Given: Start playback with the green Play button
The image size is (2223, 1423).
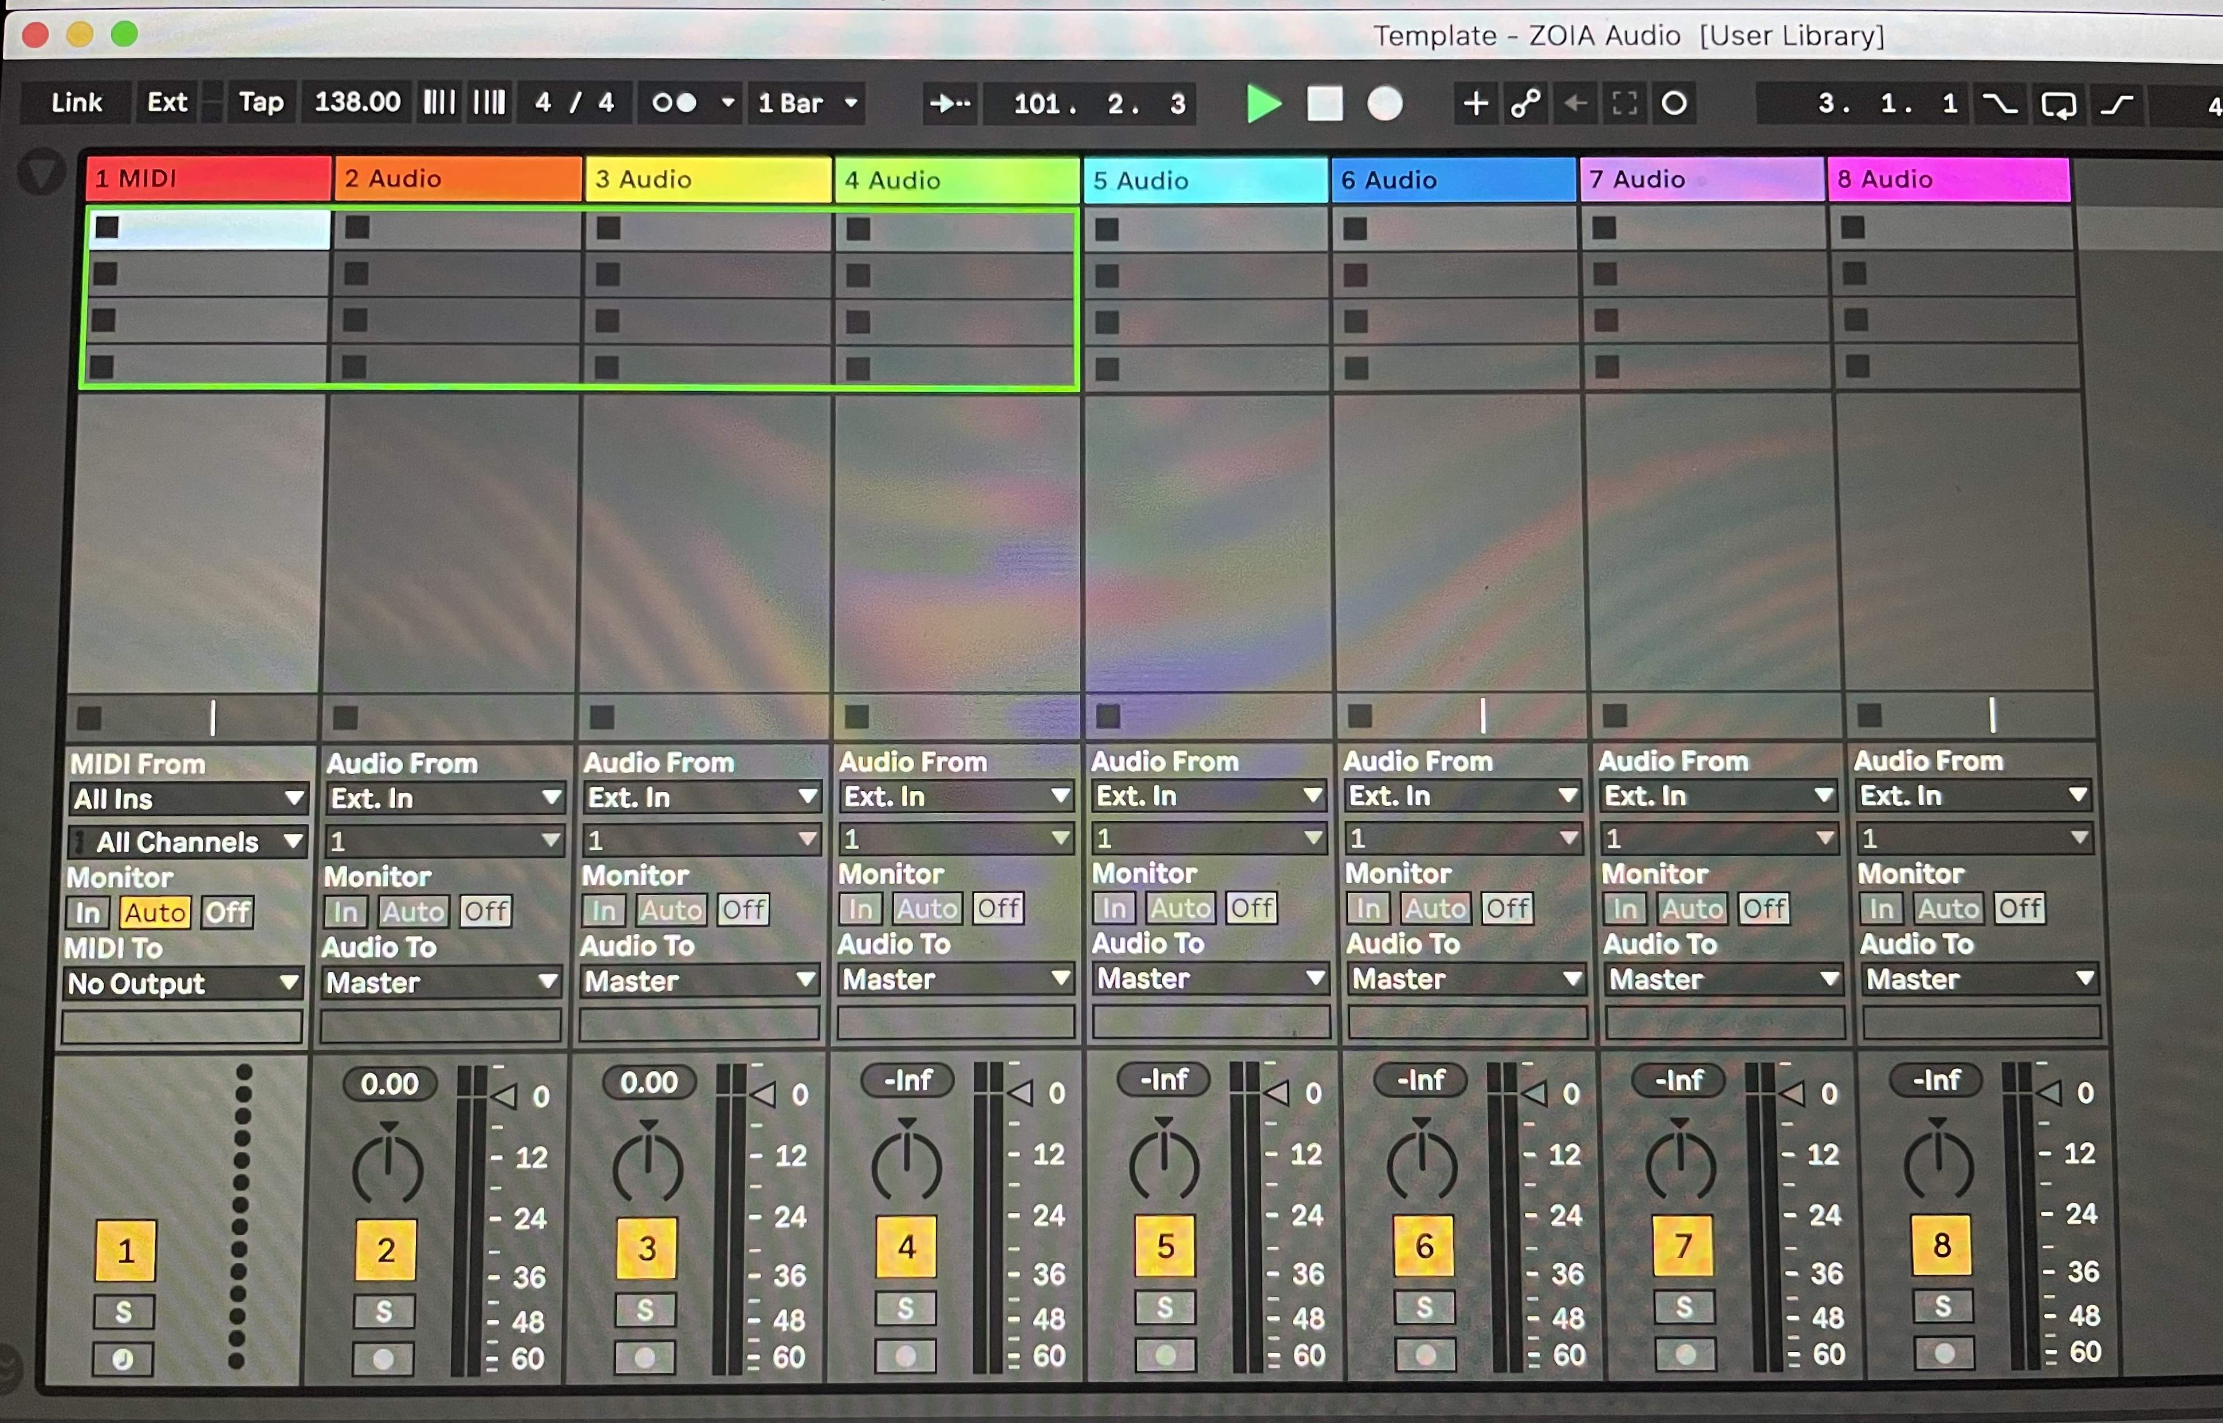Looking at the screenshot, I should 1264,104.
